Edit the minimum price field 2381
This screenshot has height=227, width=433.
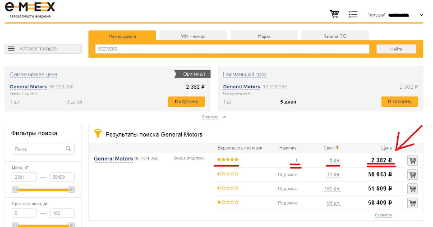(x=24, y=177)
